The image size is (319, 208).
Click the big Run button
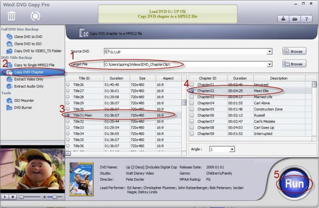pos(294,184)
